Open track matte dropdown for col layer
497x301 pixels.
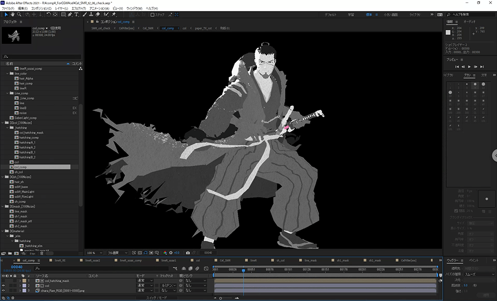[168, 286]
